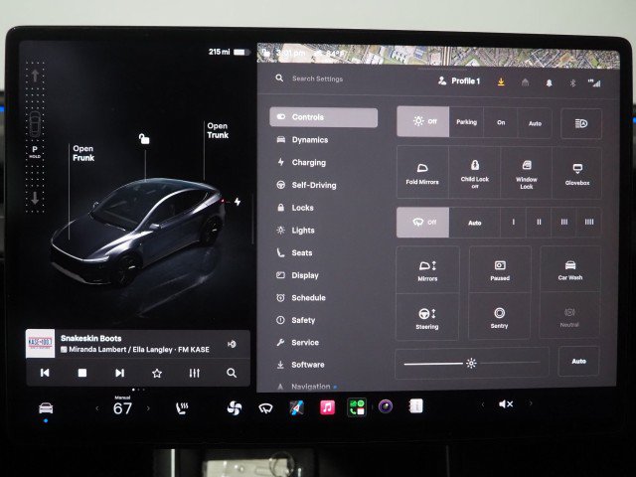636x477 pixels.
Task: Stop the media playback
Action: (82, 373)
